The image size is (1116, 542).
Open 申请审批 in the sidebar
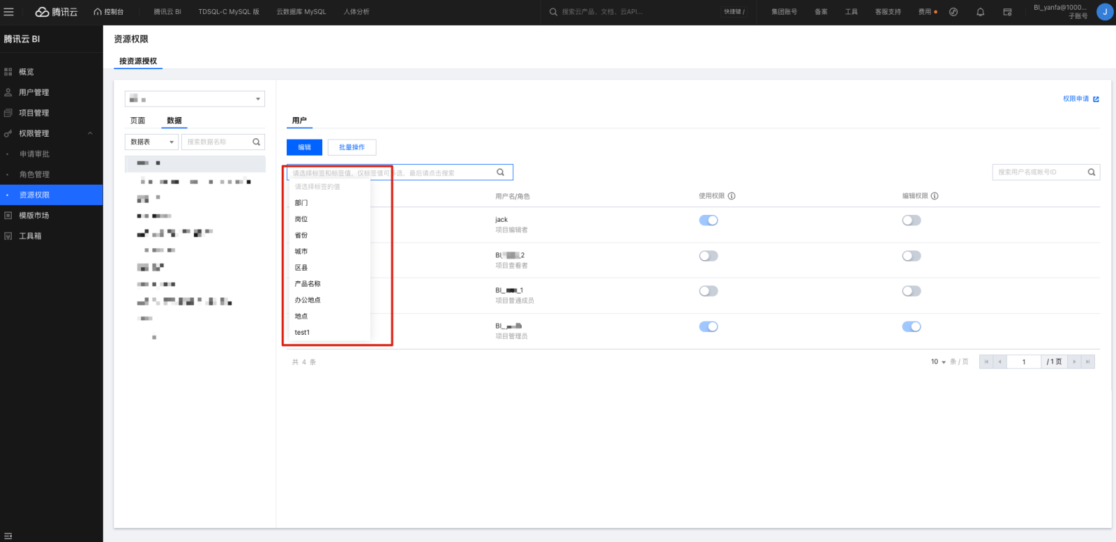35,154
